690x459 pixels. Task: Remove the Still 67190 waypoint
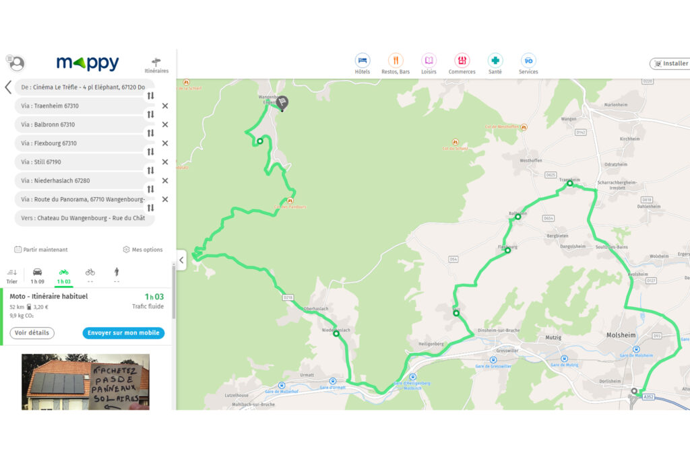click(x=165, y=162)
